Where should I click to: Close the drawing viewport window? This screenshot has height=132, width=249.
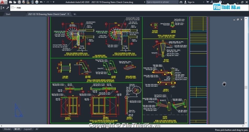[241, 20]
